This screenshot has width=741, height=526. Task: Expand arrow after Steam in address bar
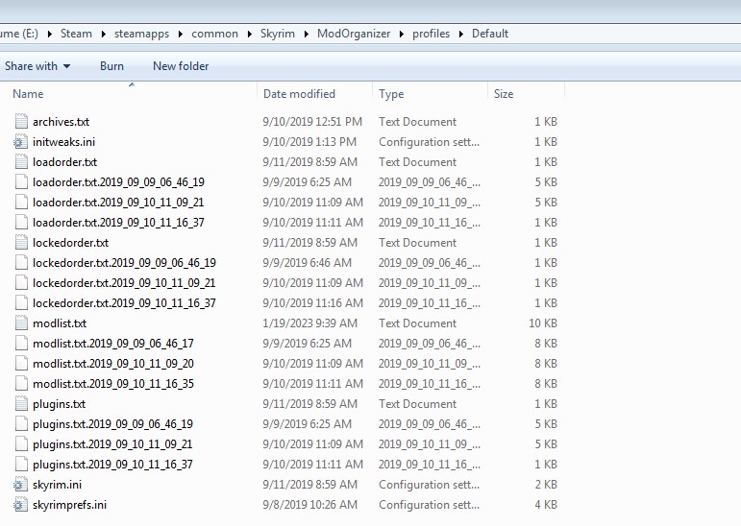point(104,34)
